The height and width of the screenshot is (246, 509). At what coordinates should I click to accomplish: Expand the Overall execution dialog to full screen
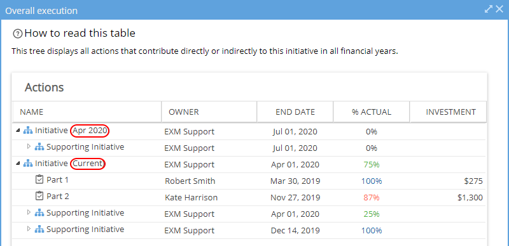(489, 9)
